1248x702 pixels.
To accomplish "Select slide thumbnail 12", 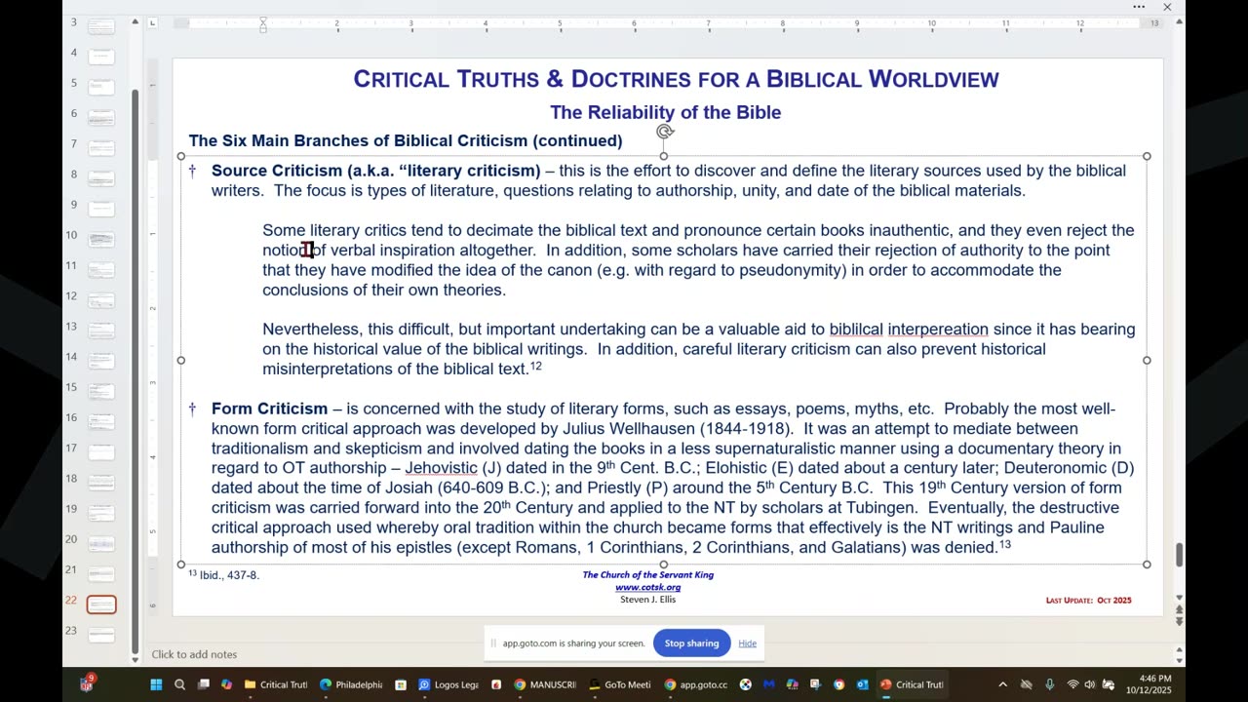I will pos(101,298).
